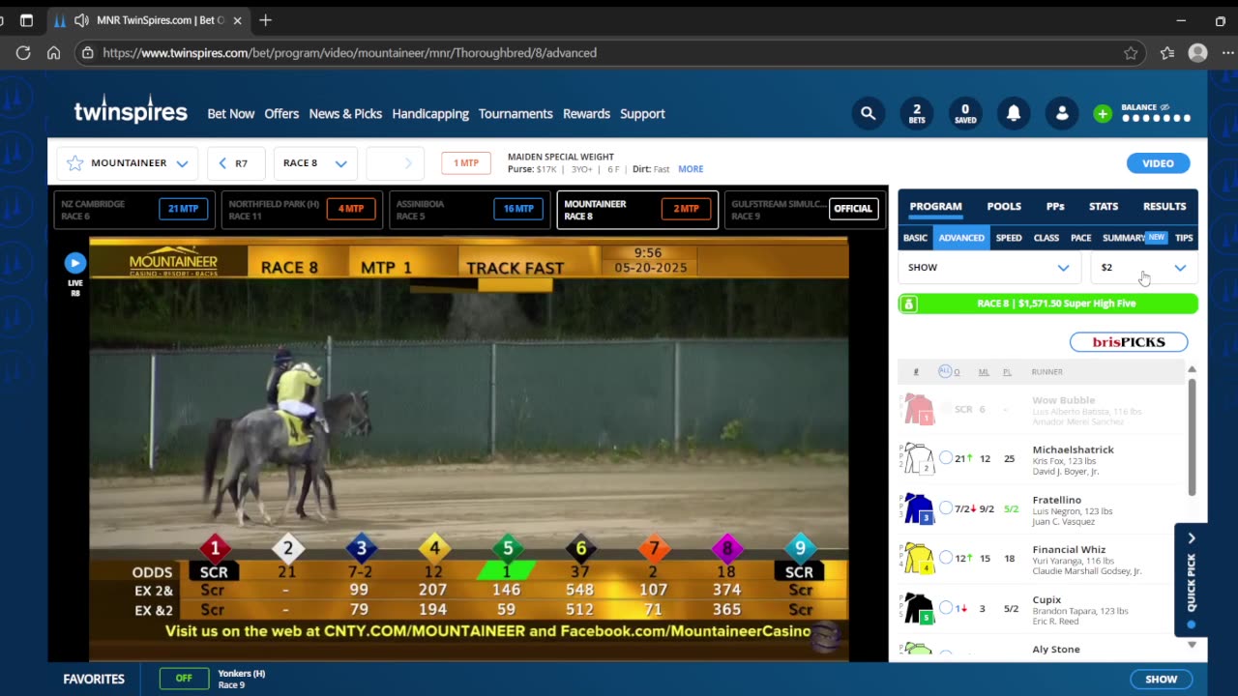Image resolution: width=1238 pixels, height=696 pixels.
Task: Switch to the Results tab
Action: point(1164,206)
